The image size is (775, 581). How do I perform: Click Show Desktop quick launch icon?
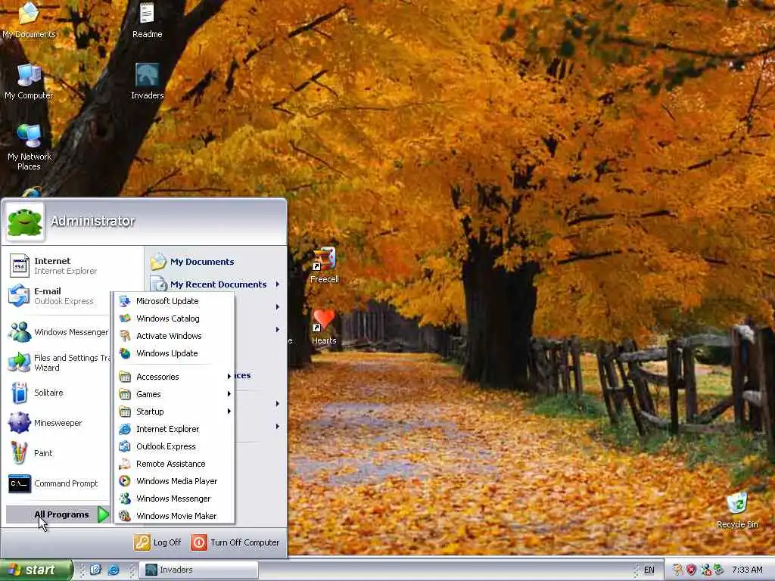(x=95, y=570)
